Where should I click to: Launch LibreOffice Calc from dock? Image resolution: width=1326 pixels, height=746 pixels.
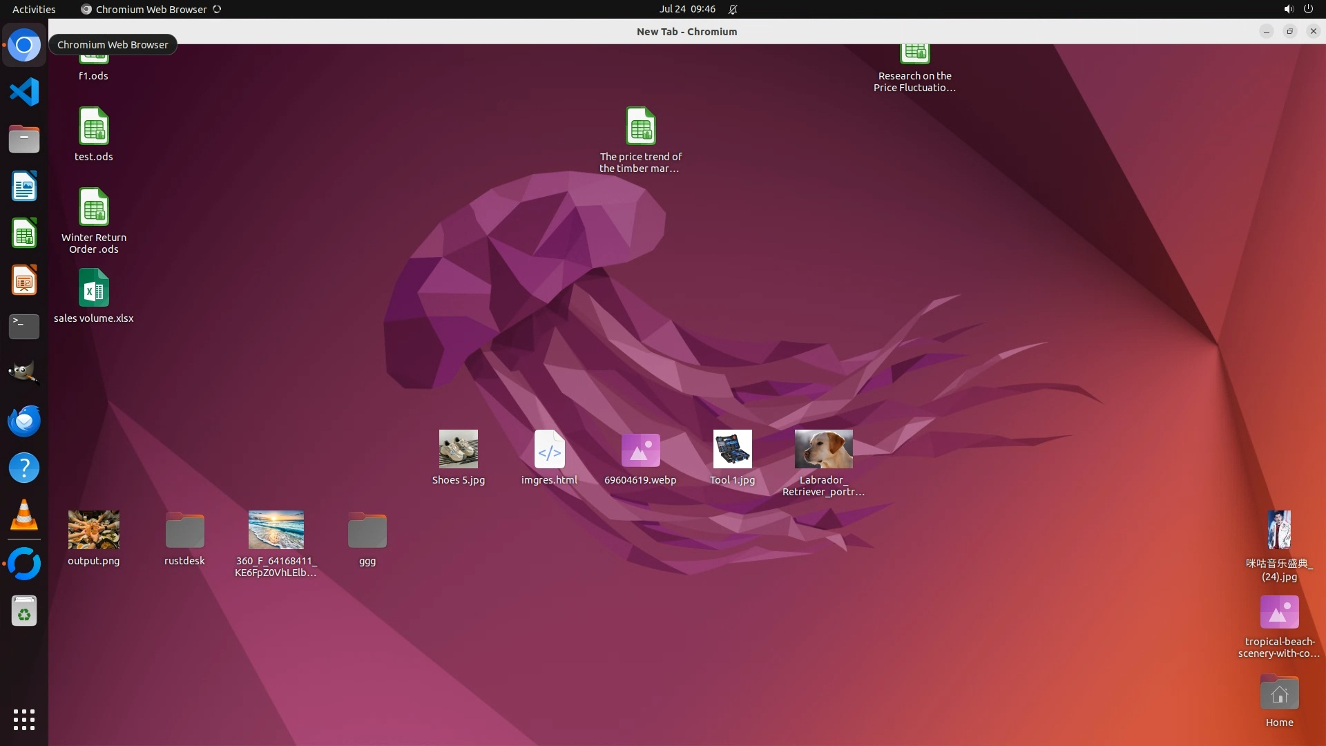[x=24, y=233]
